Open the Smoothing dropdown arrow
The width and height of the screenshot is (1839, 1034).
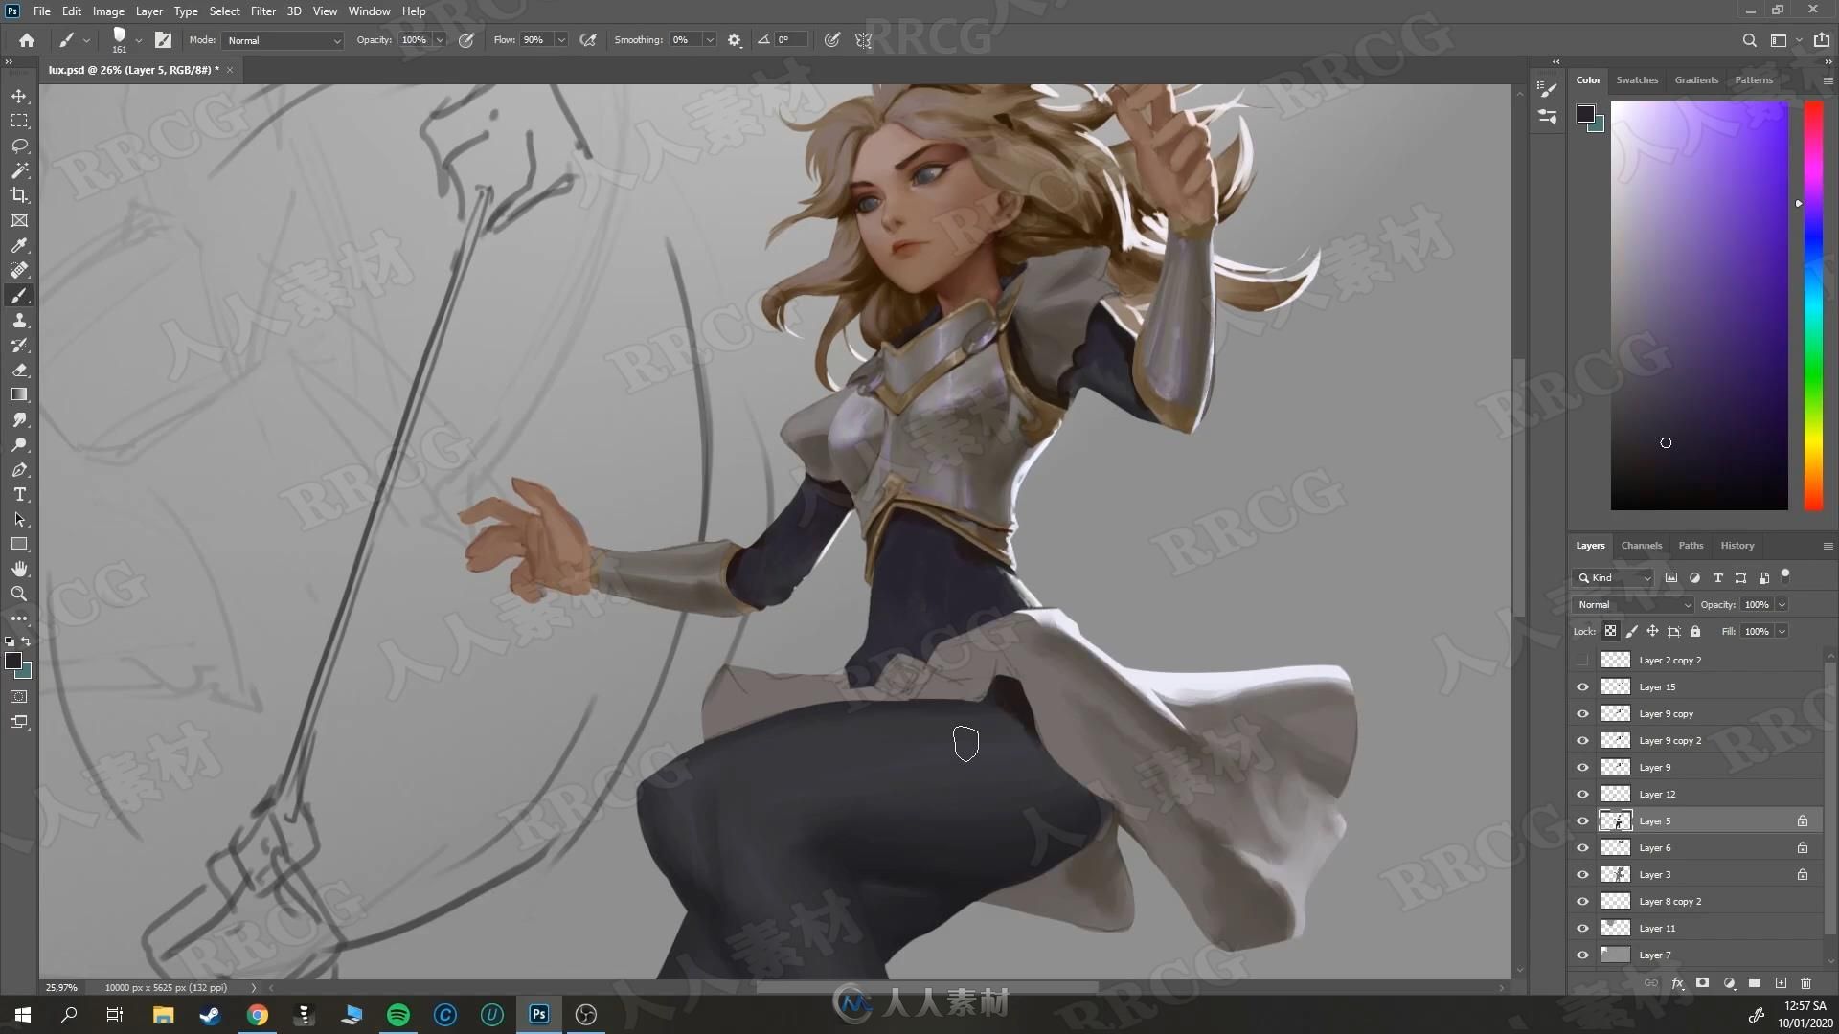click(710, 40)
